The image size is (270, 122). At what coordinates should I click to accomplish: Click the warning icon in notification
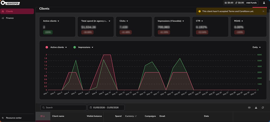[x=200, y=11]
